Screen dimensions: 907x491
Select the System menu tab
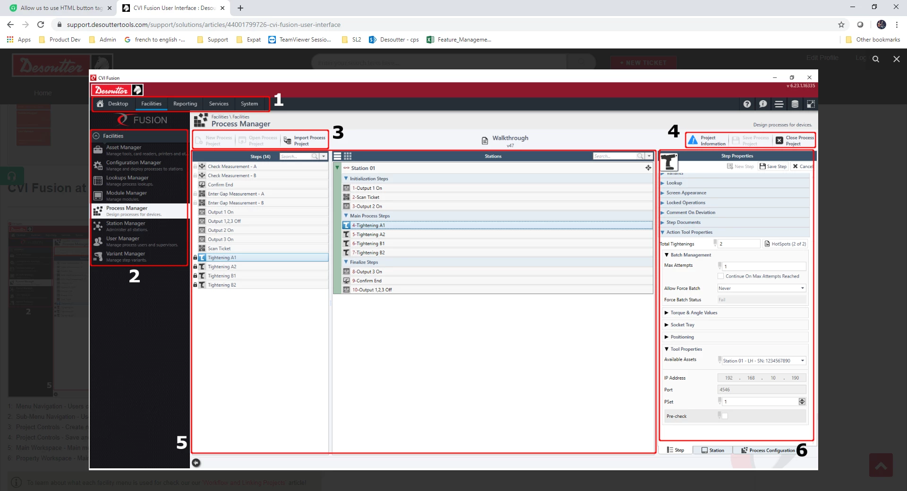click(249, 104)
